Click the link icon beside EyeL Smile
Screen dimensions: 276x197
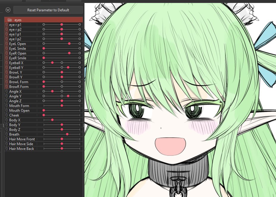click(x=7, y=49)
